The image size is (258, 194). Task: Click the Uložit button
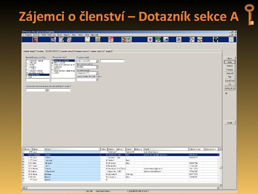(230, 62)
